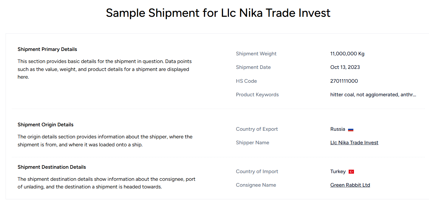Open the Green Rabbit Ltd consignee link

click(350, 185)
